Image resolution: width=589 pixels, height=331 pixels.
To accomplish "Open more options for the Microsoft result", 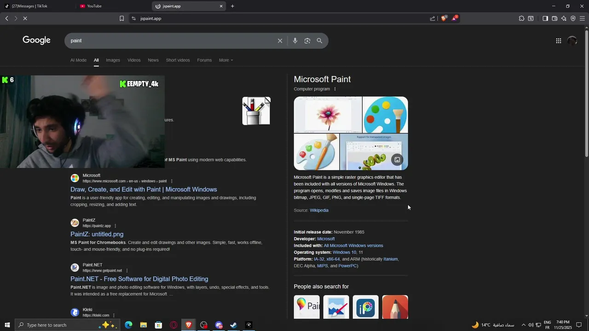I will [x=172, y=181].
